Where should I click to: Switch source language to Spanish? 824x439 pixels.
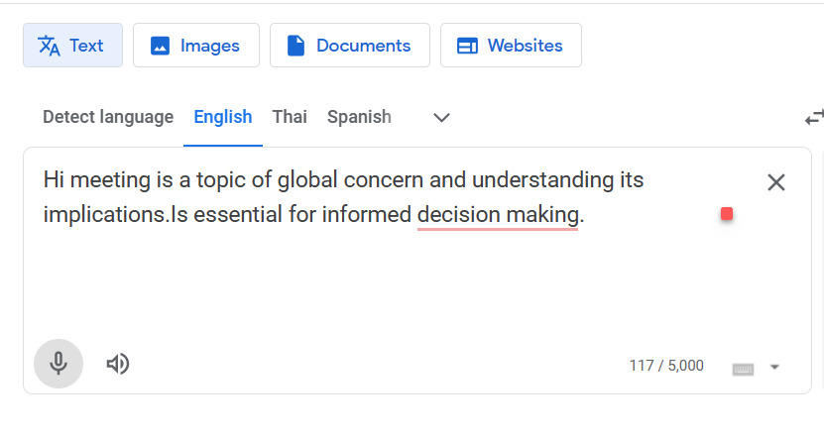click(x=359, y=117)
